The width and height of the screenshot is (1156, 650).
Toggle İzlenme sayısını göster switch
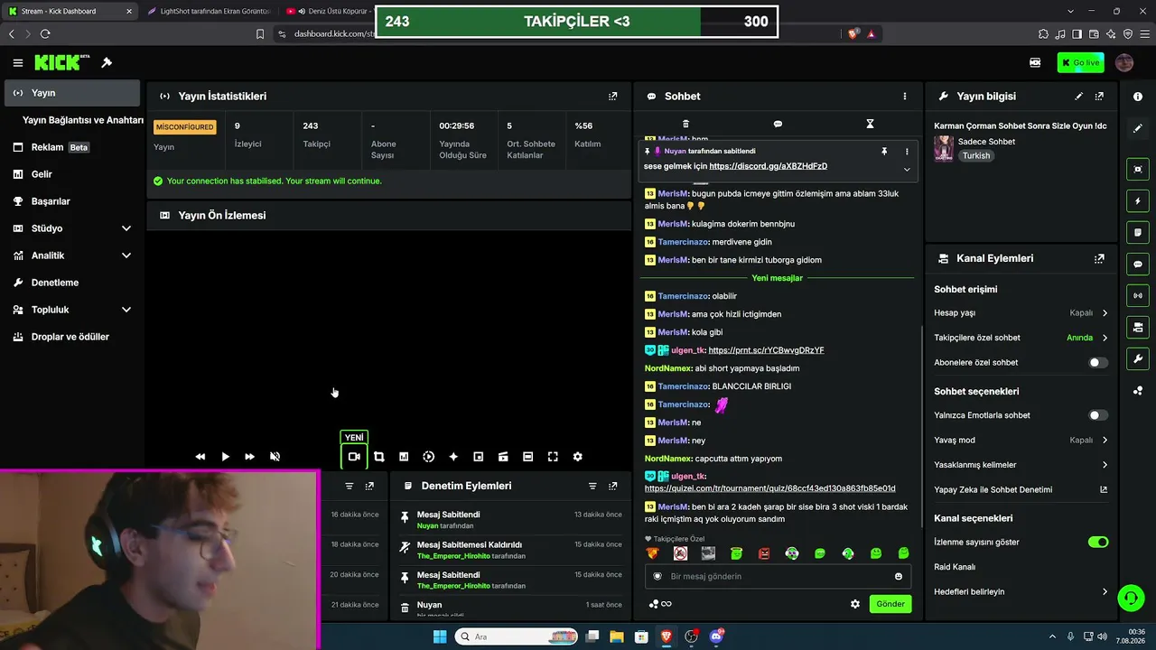pyautogui.click(x=1098, y=543)
